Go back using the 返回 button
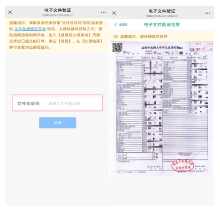220x207 pixels. (x=121, y=25)
